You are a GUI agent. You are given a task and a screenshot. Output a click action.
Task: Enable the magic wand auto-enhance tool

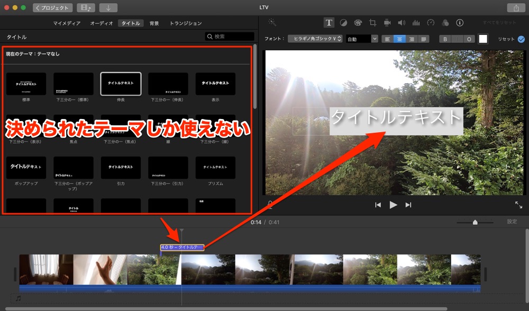coord(272,22)
